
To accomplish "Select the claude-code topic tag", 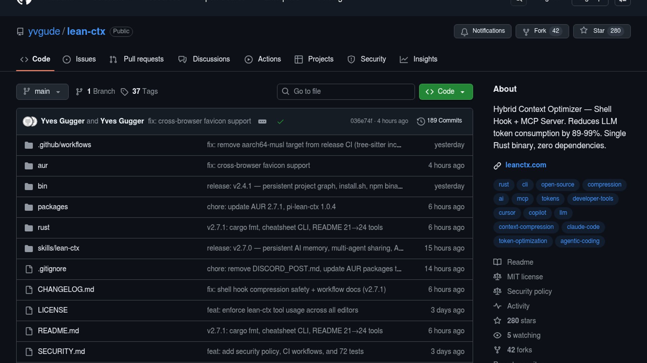I will tap(583, 227).
